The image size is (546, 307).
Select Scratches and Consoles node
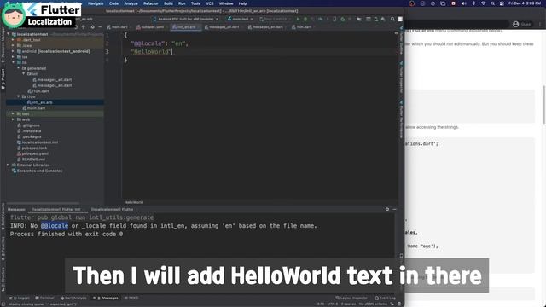coord(39,171)
